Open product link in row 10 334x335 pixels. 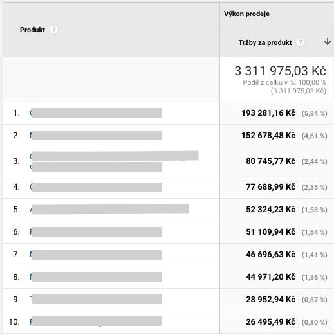coord(96,321)
